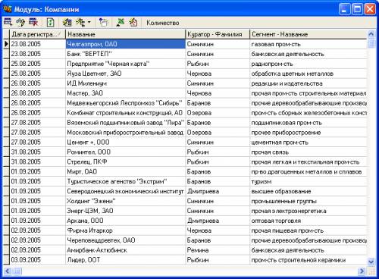Select the highlighted Челгазпром, ОАО cell
This screenshot has height=279, width=379.
[126, 44]
